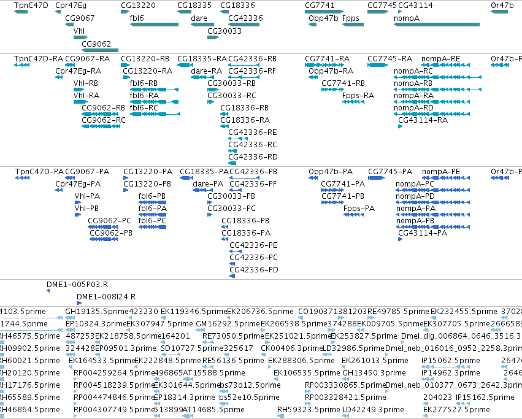522x419 pixels.
Task: Click the dare-RA transcript label
Action: 206,71
